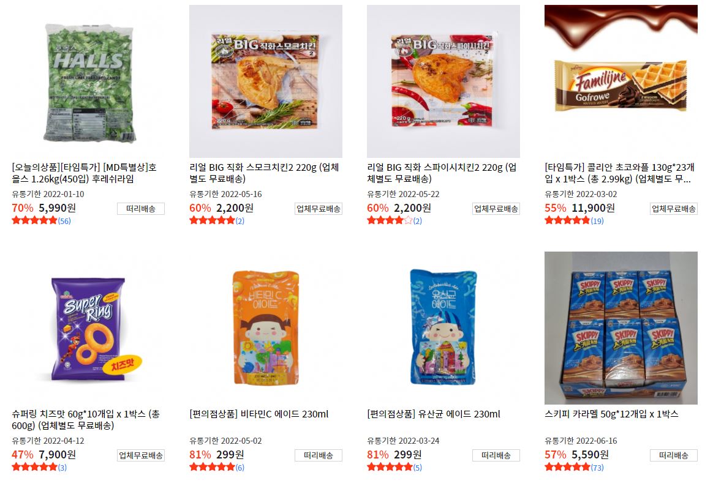This screenshot has height=486, width=713.
Task: Click the 스키피 카라멜 50g*12개입 title
Action: point(611,414)
